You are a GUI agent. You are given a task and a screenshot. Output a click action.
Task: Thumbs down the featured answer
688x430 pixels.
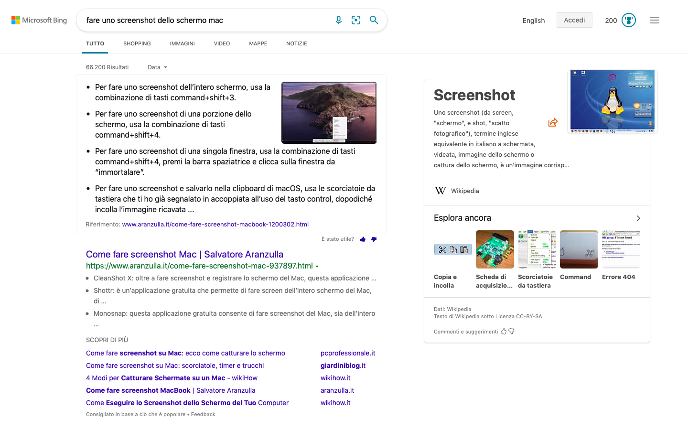tap(374, 239)
